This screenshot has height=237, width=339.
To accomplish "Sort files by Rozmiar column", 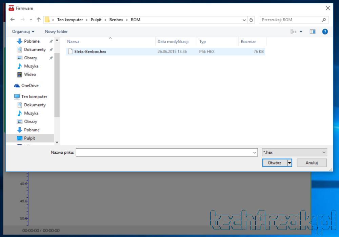I will pyautogui.click(x=252, y=41).
